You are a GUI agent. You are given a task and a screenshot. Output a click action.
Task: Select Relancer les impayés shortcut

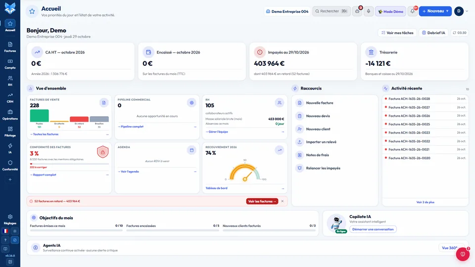coord(334,168)
